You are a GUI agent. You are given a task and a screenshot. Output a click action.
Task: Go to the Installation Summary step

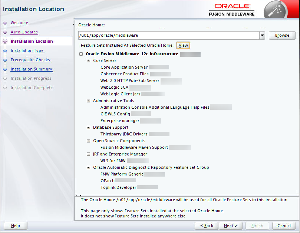[32, 69]
